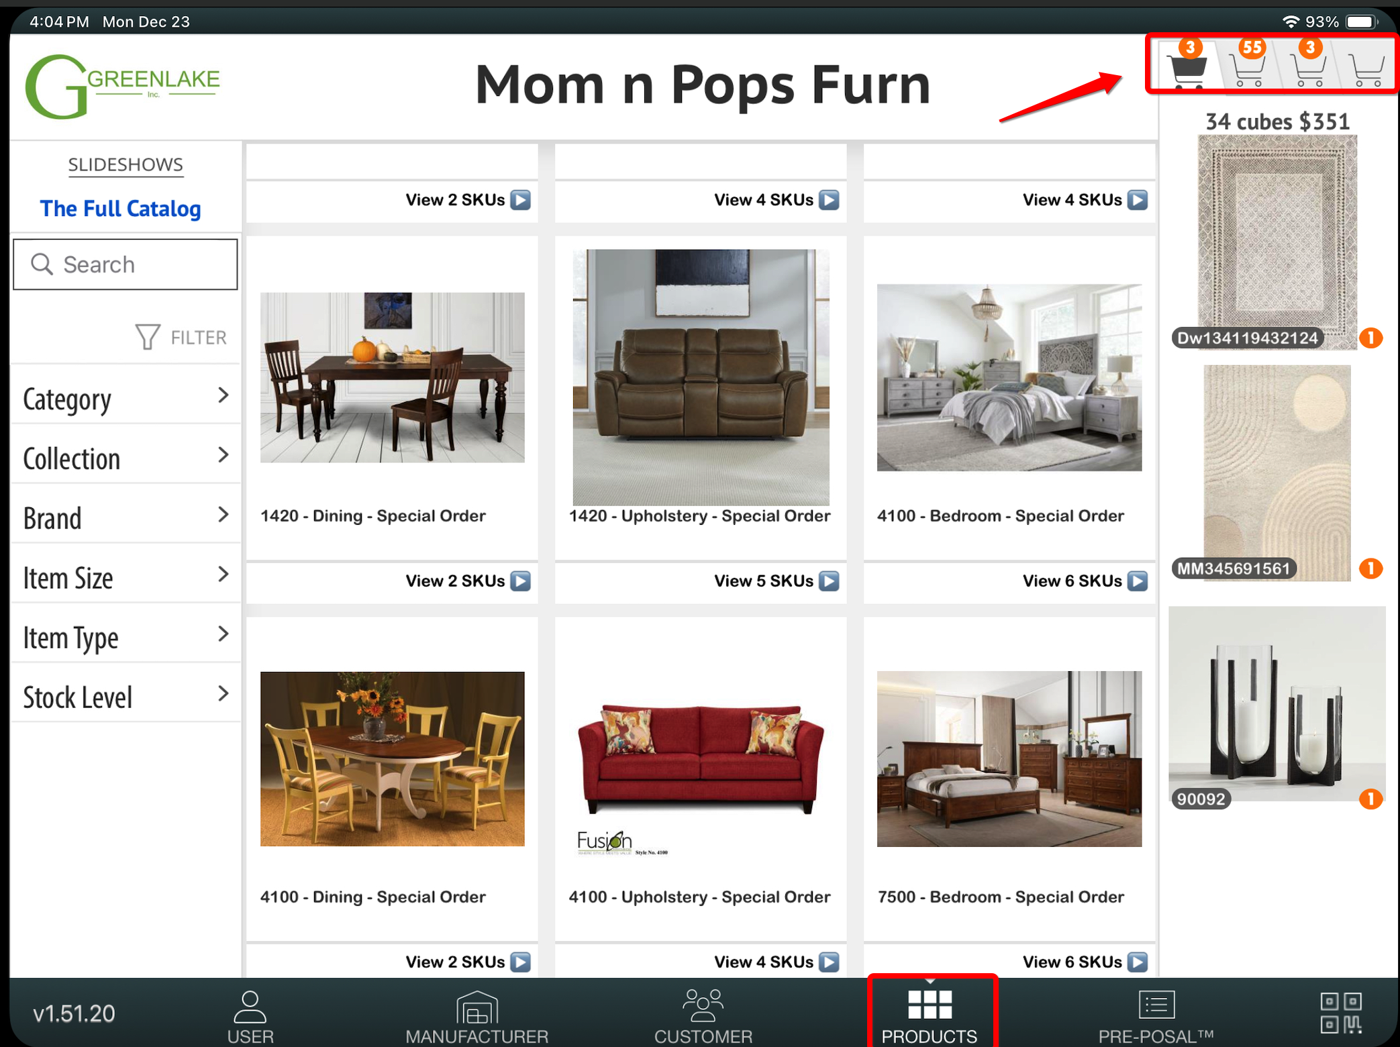The height and width of the screenshot is (1047, 1400).
Task: Play View 5 SKUs for 1420 Upholstery
Action: pyautogui.click(x=830, y=581)
